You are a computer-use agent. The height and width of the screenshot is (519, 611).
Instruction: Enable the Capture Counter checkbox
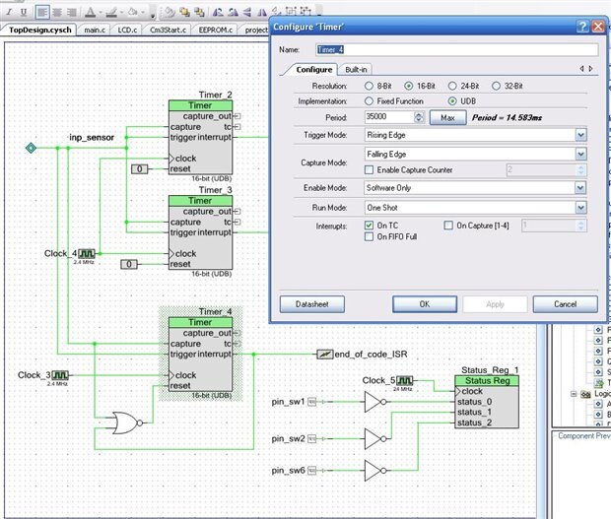pos(370,169)
